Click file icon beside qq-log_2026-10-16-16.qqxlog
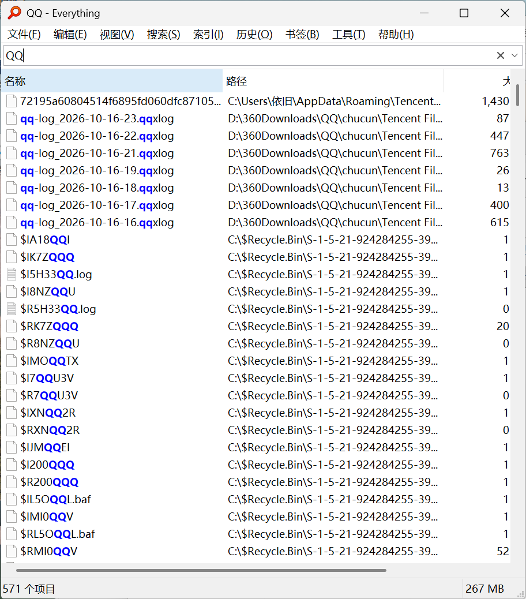526x599 pixels. pos(12,222)
